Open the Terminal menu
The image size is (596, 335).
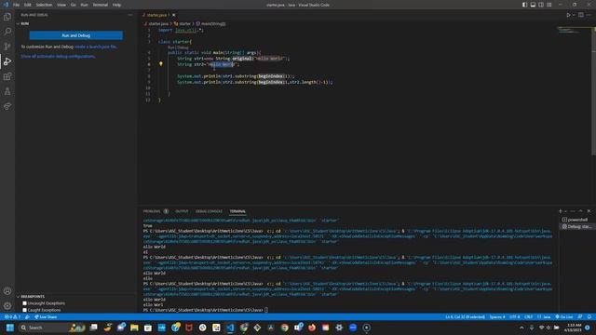[x=101, y=5]
